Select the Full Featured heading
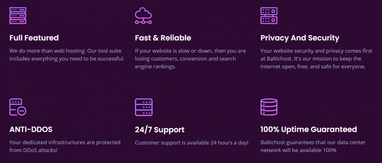Viewport: 382px width, 163px height. [34, 38]
